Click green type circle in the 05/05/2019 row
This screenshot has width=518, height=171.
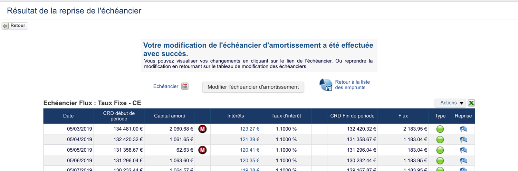click(440, 150)
